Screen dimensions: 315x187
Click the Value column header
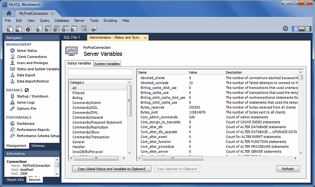tap(206, 72)
